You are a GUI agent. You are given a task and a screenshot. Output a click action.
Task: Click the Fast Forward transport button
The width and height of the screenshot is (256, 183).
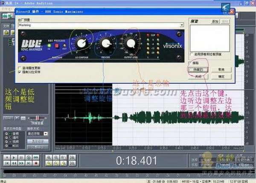coord(21,163)
